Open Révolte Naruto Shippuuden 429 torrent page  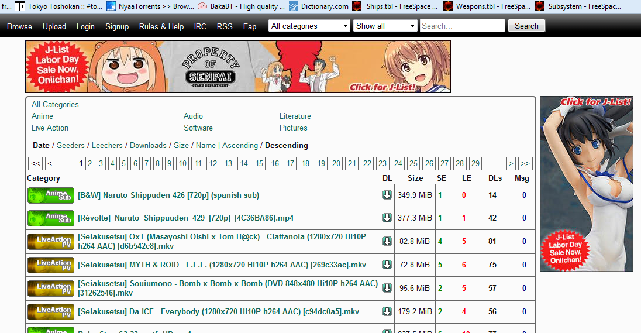[x=185, y=218]
